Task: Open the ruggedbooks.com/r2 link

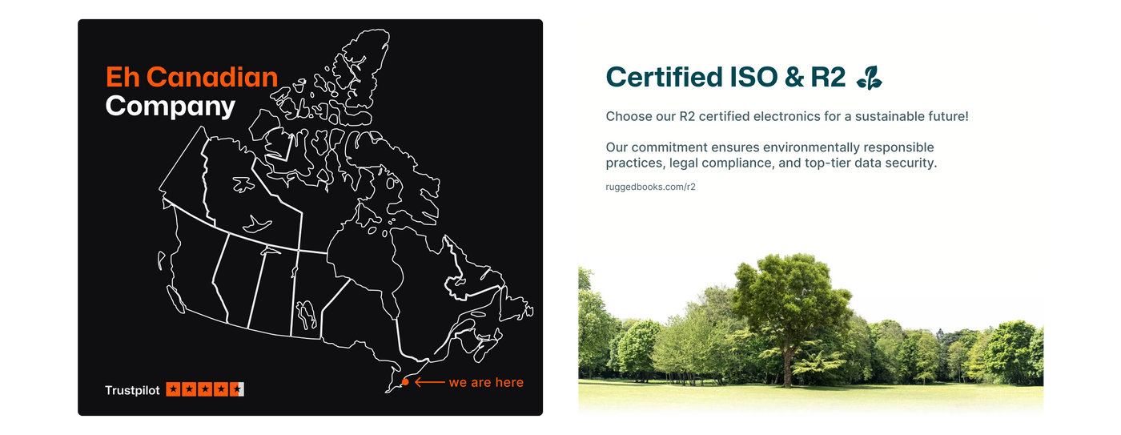Action: (x=650, y=187)
